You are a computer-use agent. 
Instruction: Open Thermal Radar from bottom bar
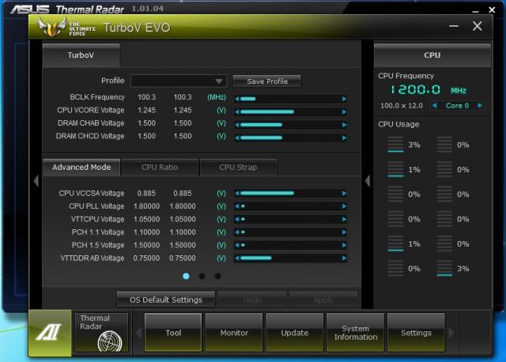pyautogui.click(x=101, y=333)
